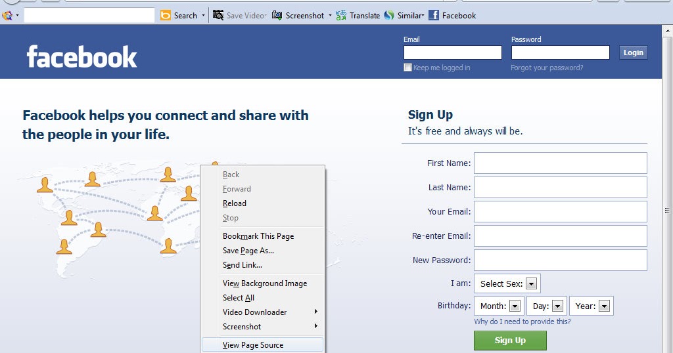Click Send Link in the context menu
673x353 pixels.
pos(263,265)
